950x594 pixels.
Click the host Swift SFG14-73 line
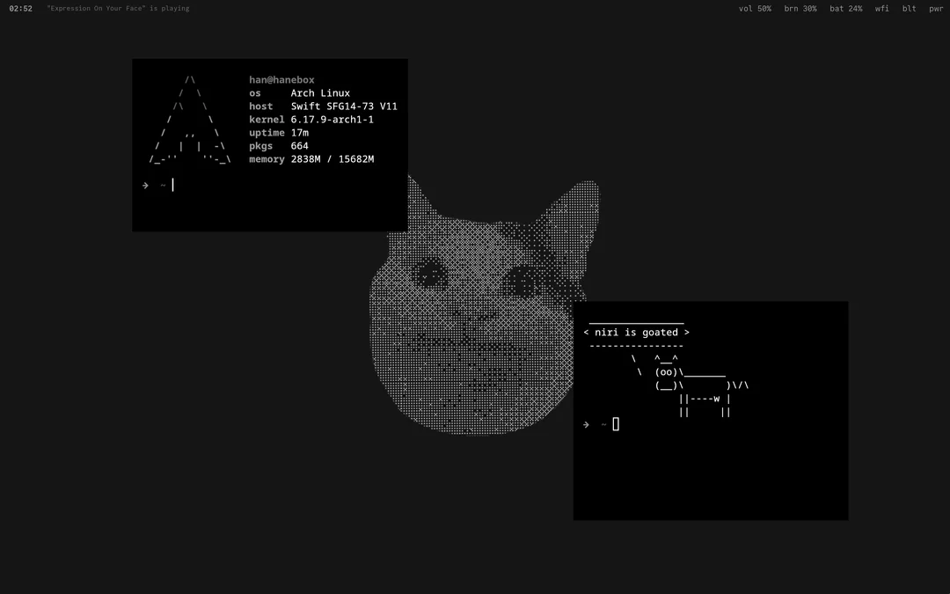[323, 106]
